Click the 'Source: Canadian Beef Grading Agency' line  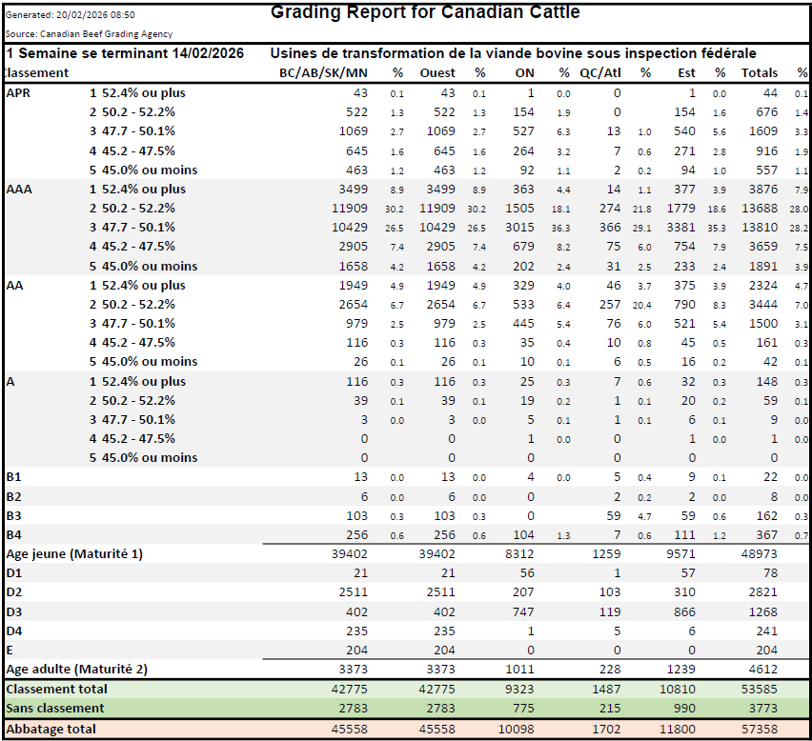point(89,33)
